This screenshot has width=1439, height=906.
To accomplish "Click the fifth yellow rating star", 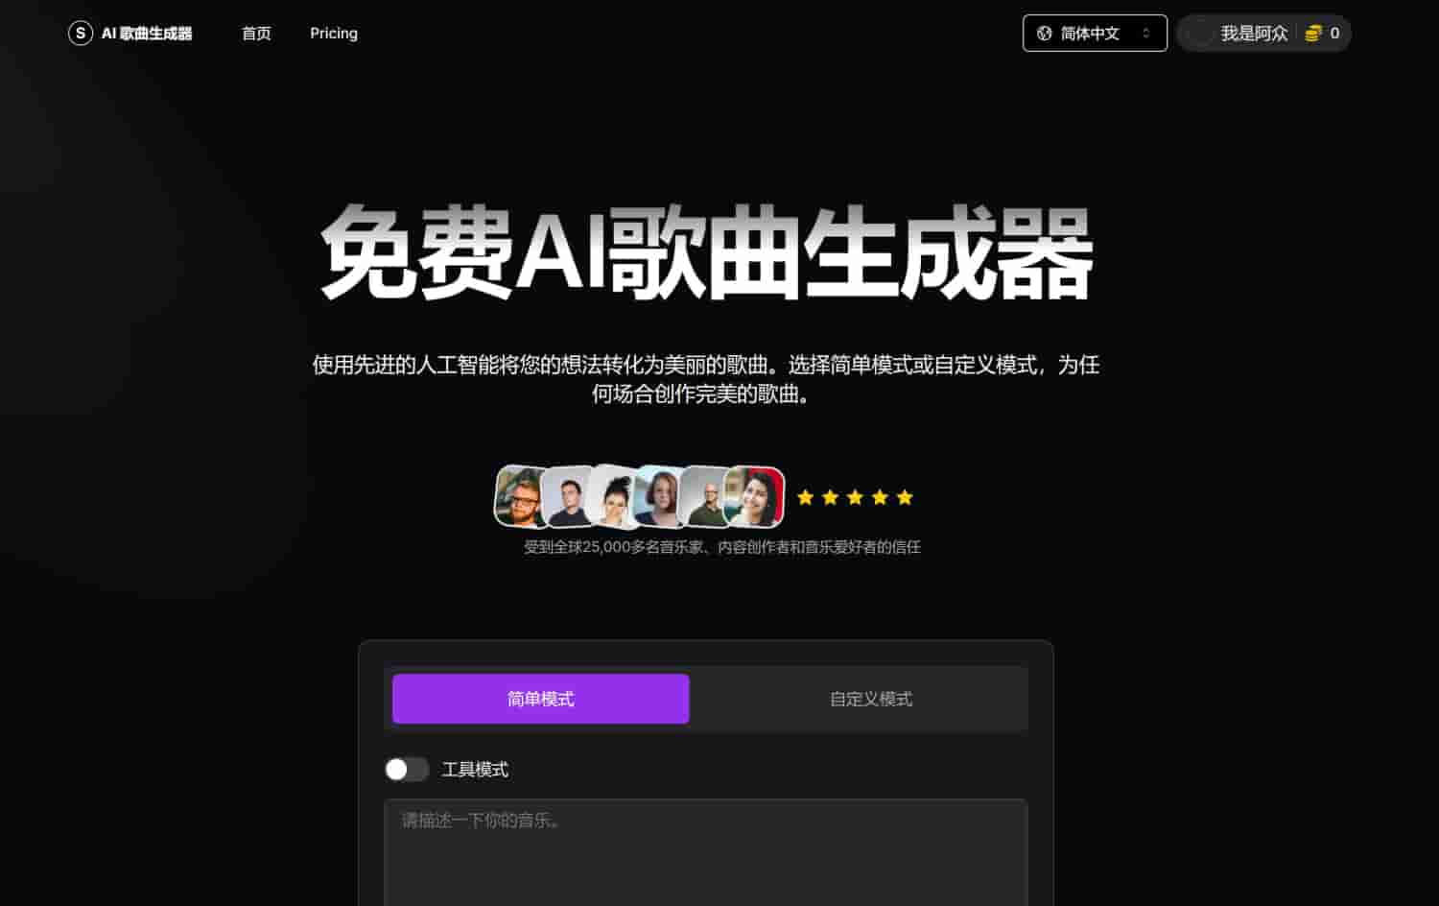I will point(905,496).
